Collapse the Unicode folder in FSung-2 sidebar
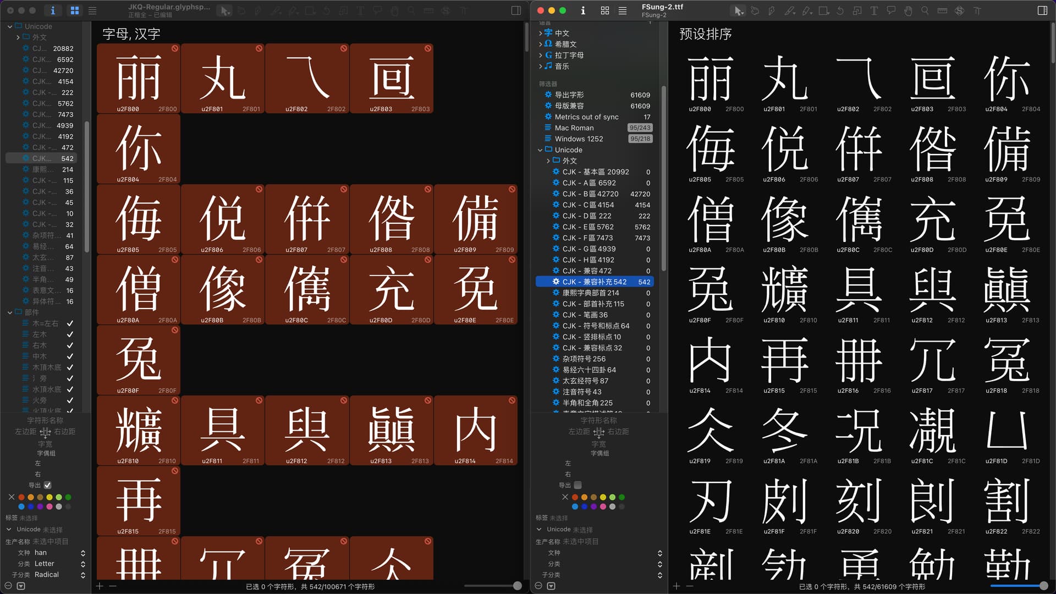This screenshot has width=1056, height=594. 540,150
